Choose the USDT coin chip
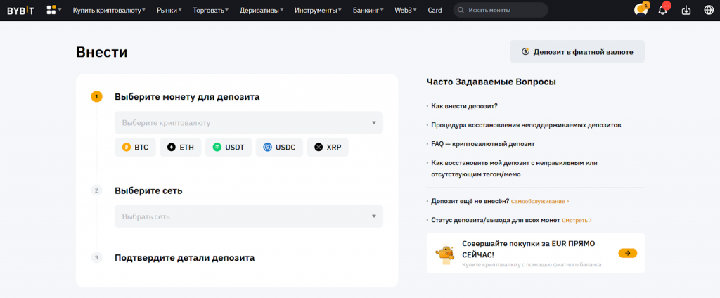This screenshot has width=720, height=298. (228, 148)
